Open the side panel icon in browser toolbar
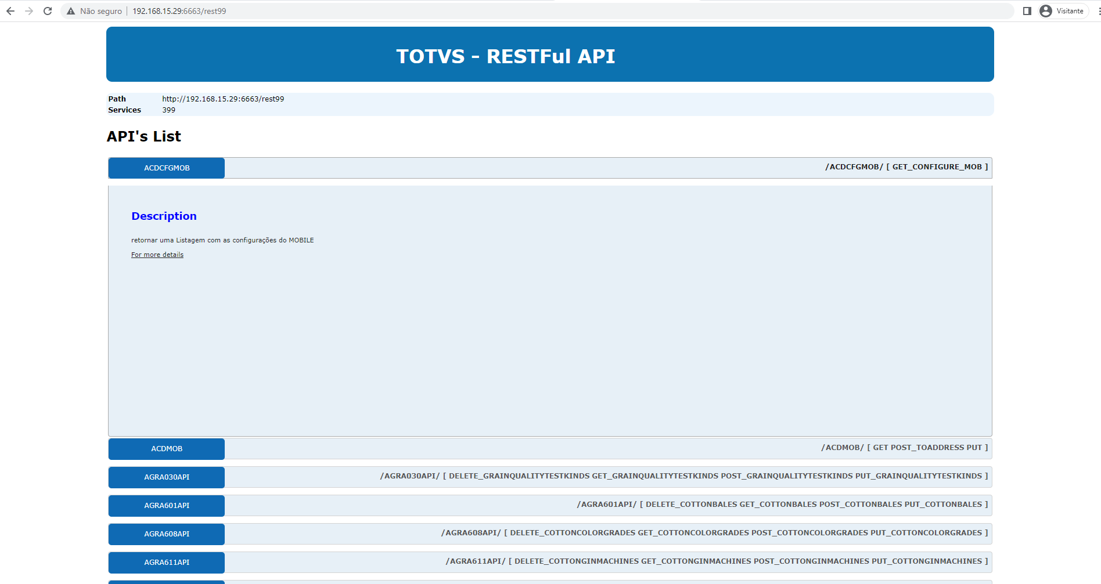The height and width of the screenshot is (584, 1101). pyautogui.click(x=1027, y=11)
